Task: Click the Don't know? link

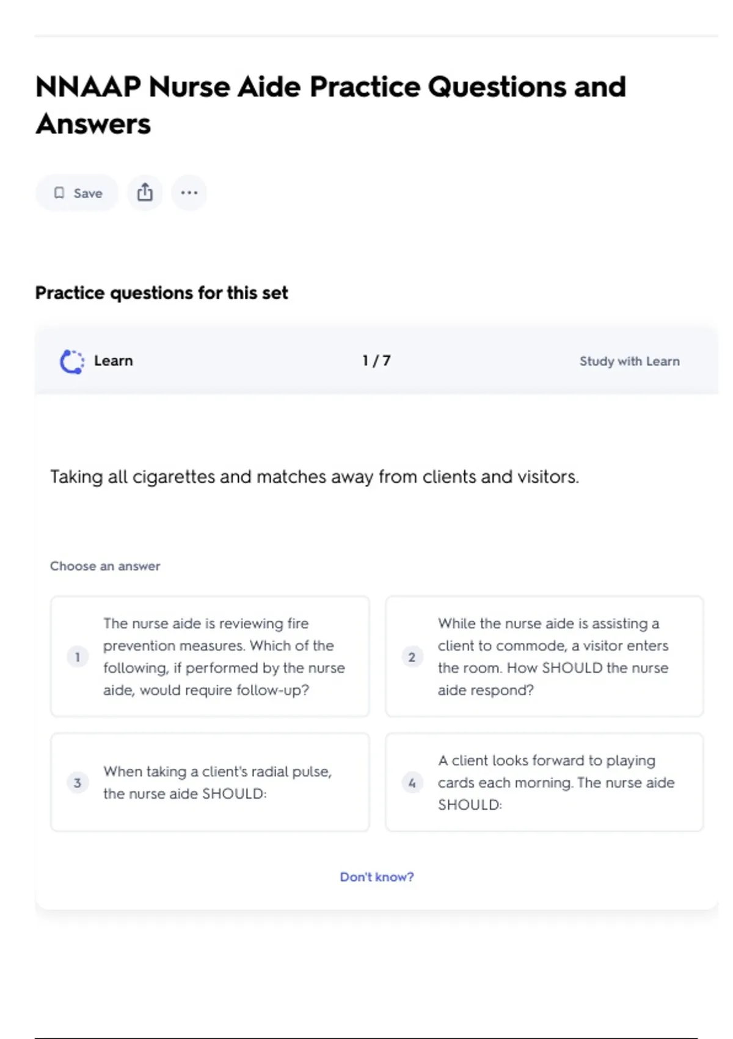Action: click(376, 877)
